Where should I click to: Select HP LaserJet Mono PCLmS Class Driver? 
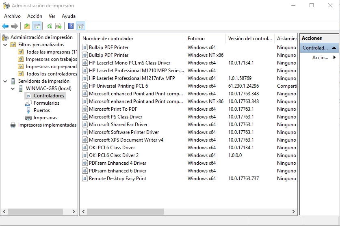[130, 63]
